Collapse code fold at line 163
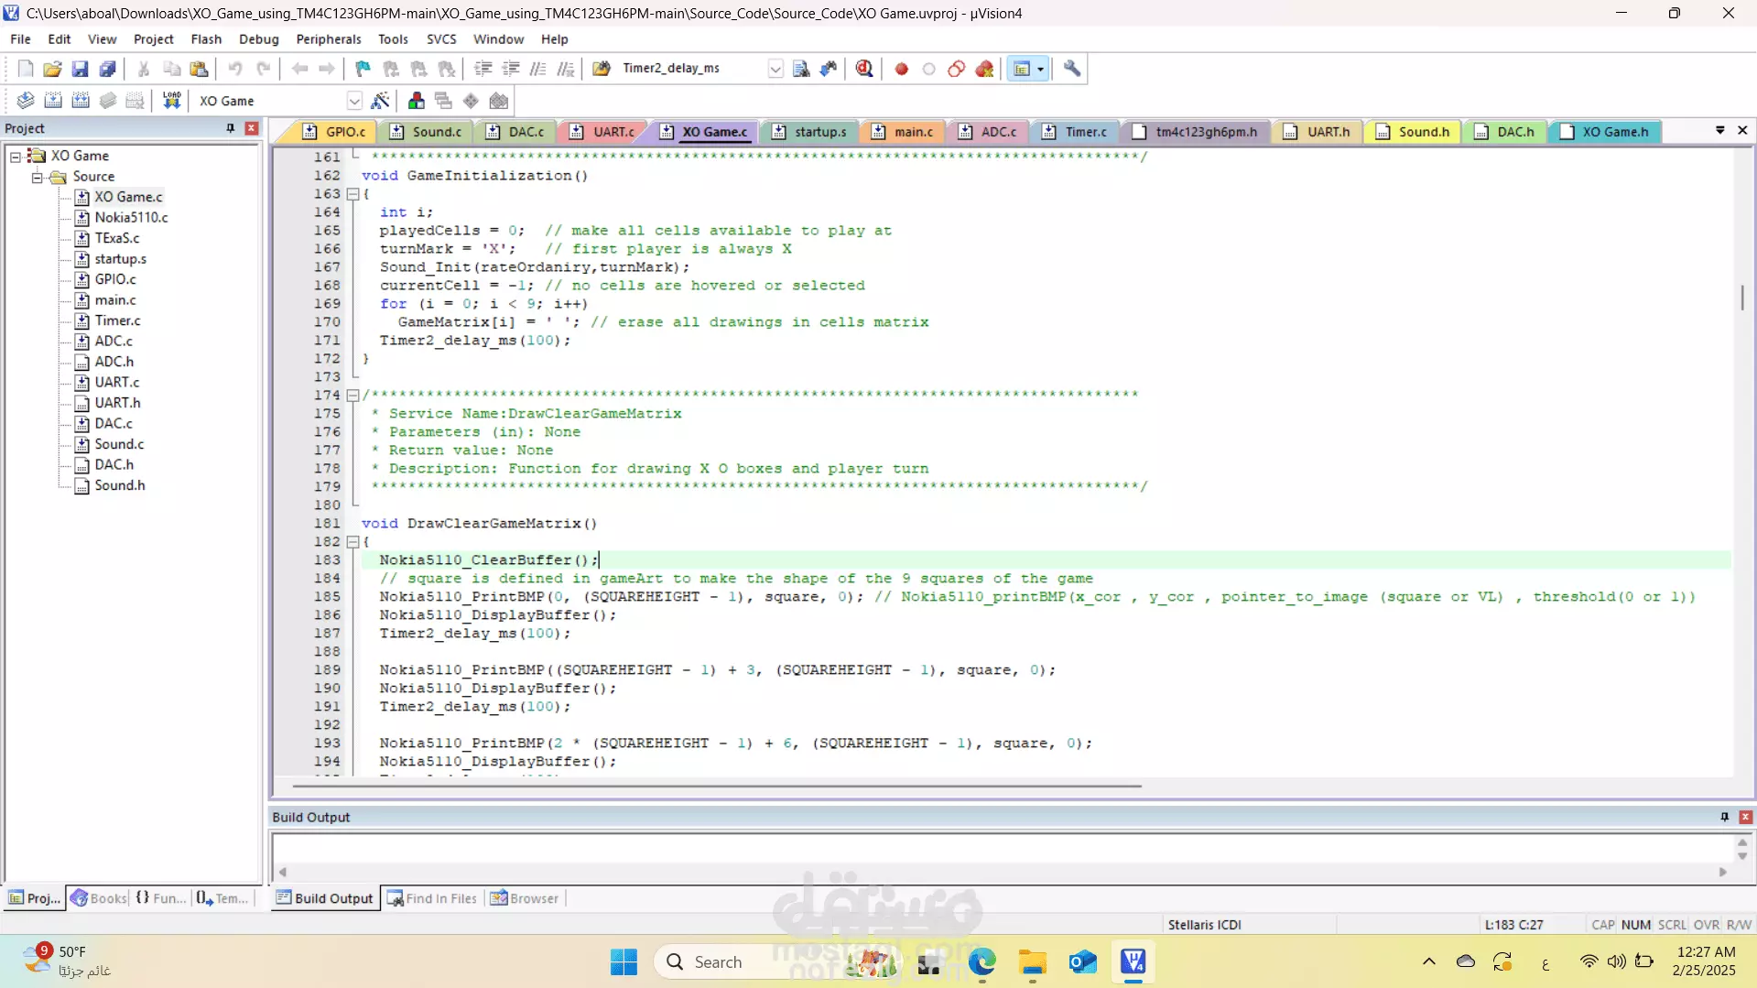The image size is (1757, 988). coord(352,194)
